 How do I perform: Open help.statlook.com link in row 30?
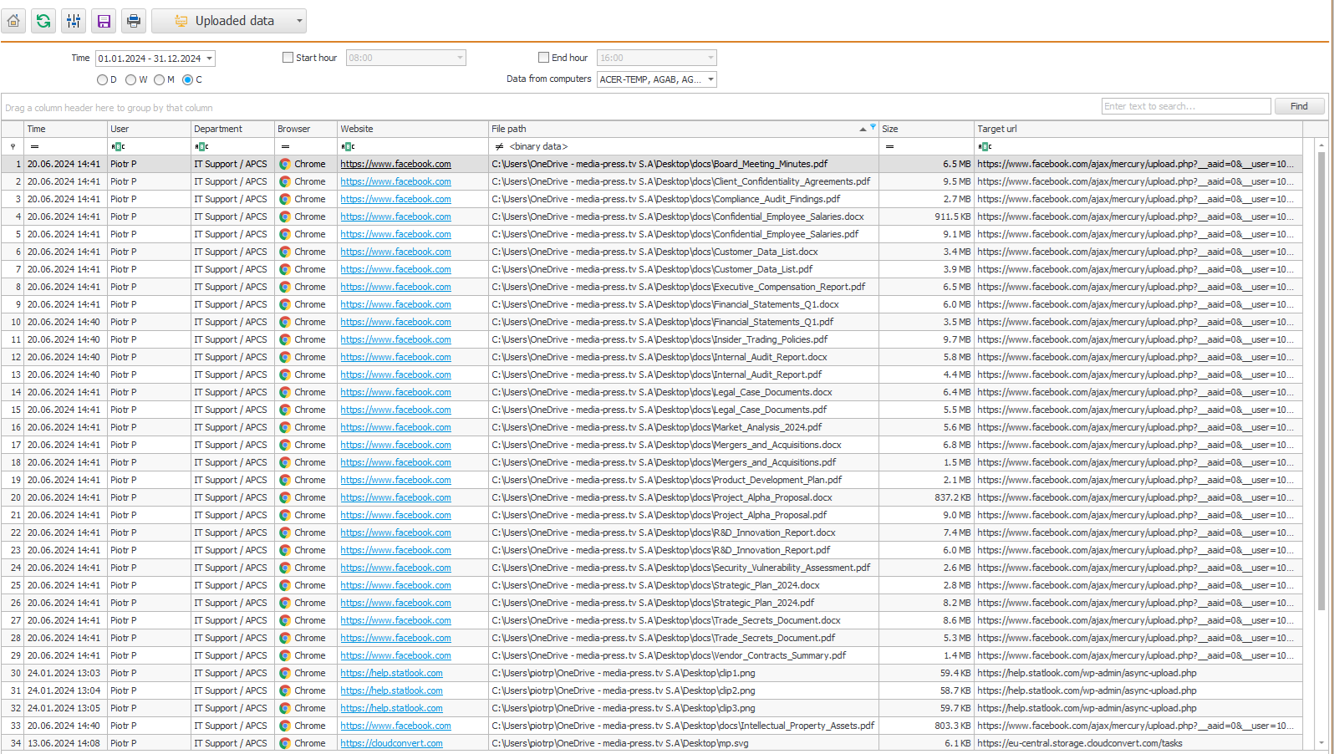coord(391,673)
